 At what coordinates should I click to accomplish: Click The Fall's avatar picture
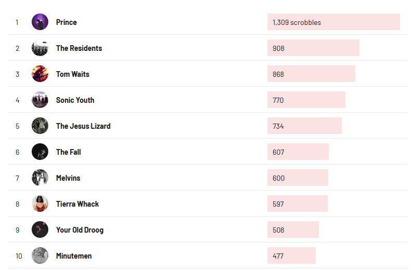click(40, 152)
